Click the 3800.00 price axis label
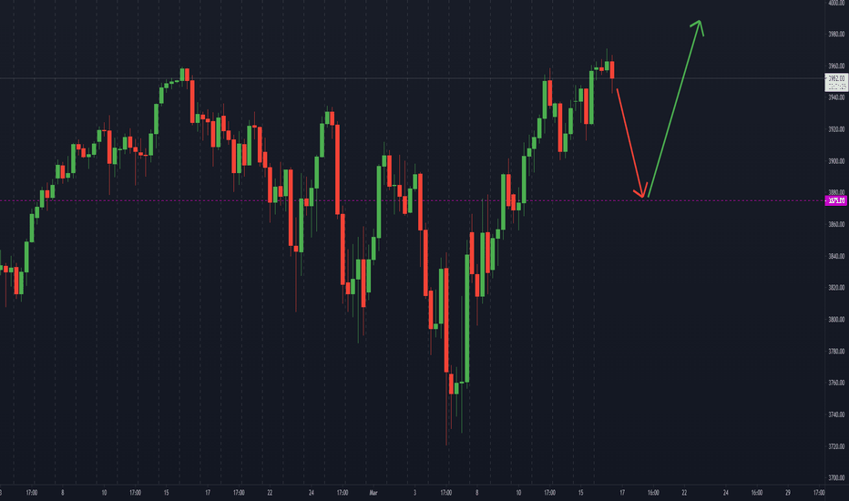This screenshot has width=849, height=501. (836, 320)
